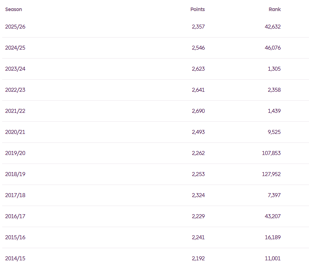Click the 2023/24 season entry

(x=15, y=69)
